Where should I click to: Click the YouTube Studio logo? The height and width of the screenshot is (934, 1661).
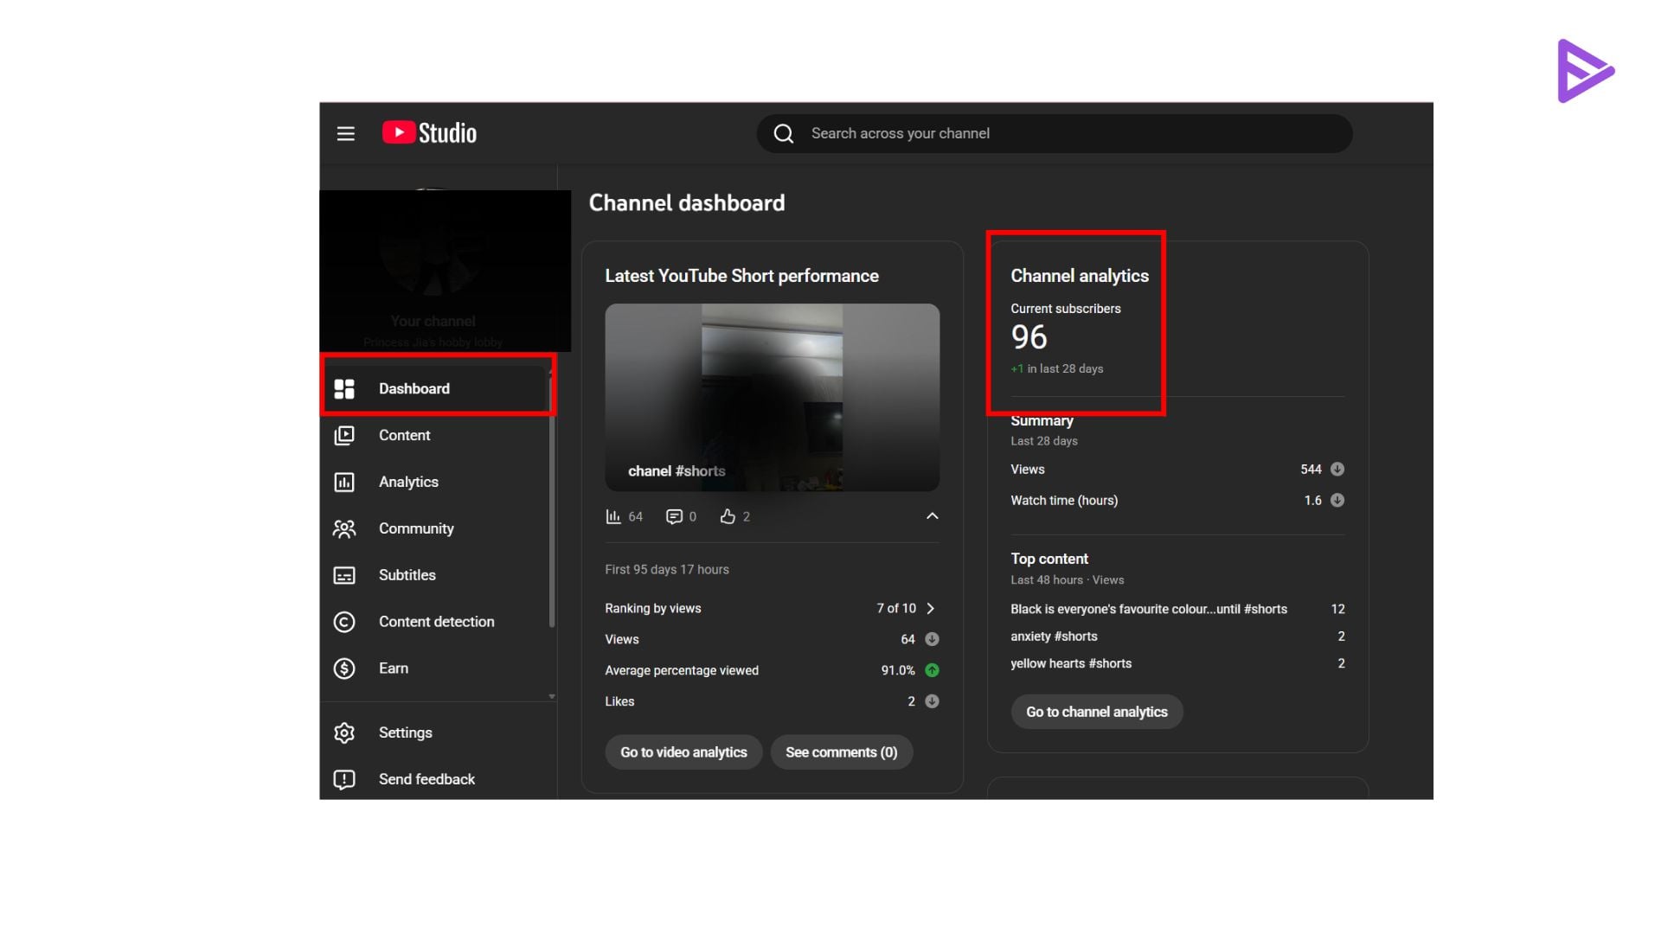pyautogui.click(x=427, y=132)
